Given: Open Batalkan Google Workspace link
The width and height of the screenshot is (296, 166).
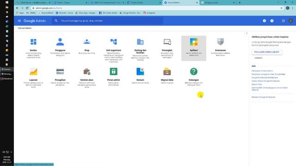Looking at the screenshot, I should click(263, 97).
